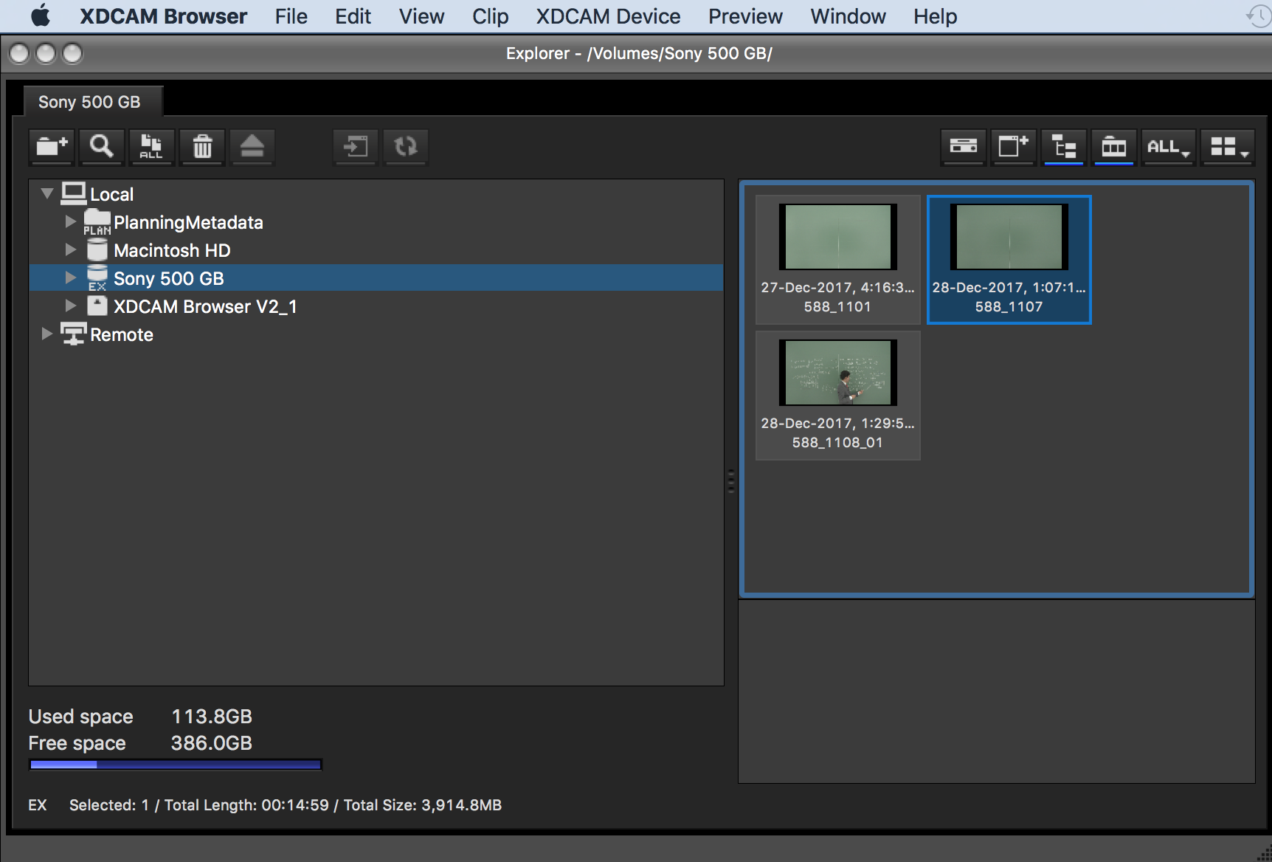The height and width of the screenshot is (862, 1272).
Task: Click the "386.0GB" free space value
Action: tap(212, 743)
